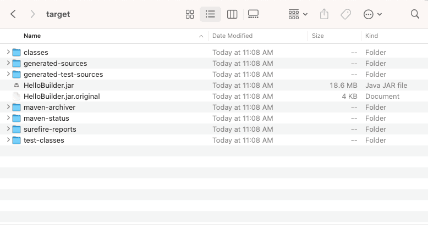Expand the generated-sources folder
Image resolution: width=428 pixels, height=225 pixels.
8,63
